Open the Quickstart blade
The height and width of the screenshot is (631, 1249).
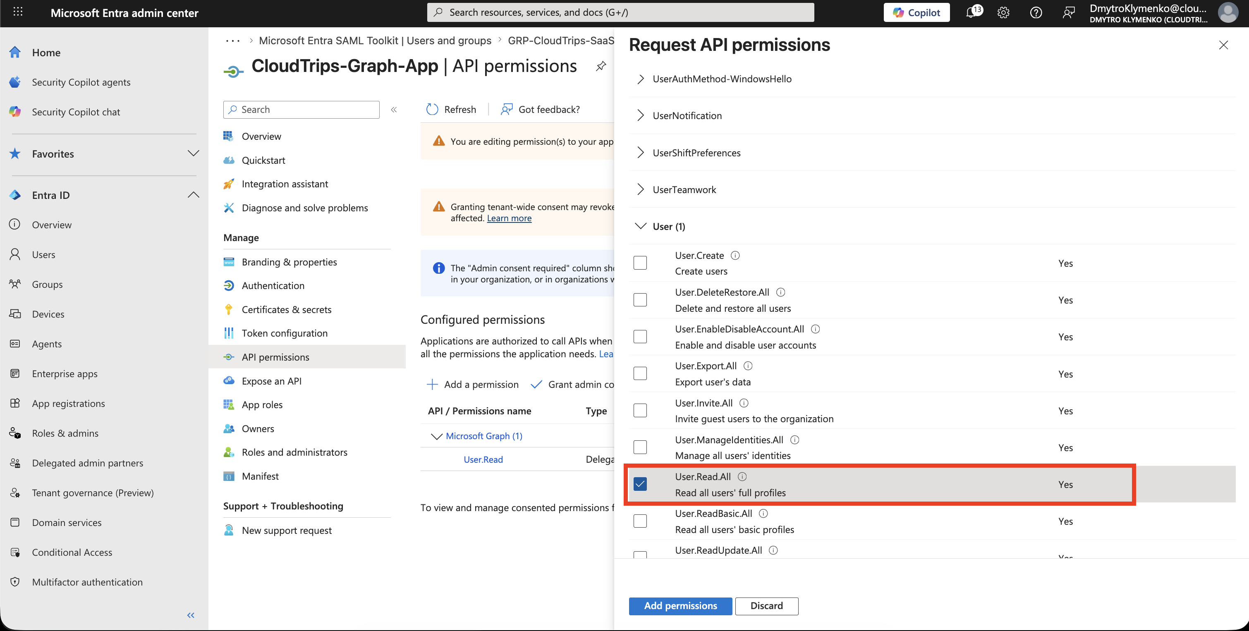point(263,160)
